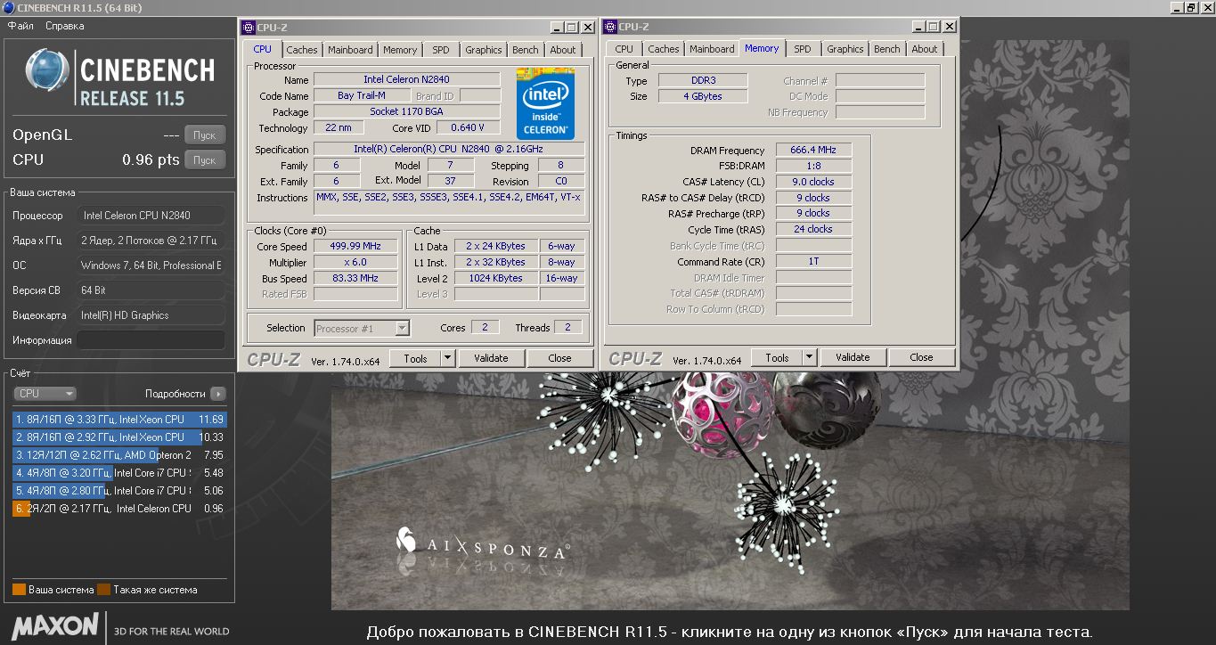Switch to Mainboard tab in left CPU-Z window
Viewport: 1216px width, 645px height.
click(x=350, y=50)
